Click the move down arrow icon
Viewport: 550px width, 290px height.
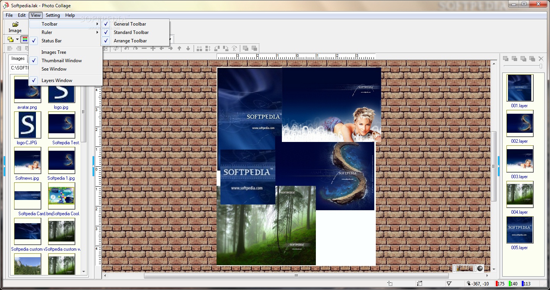pos(188,48)
